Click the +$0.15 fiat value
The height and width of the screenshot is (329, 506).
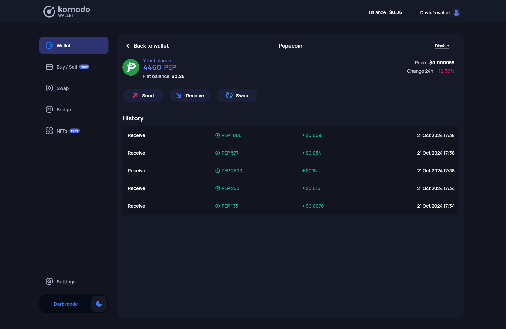click(x=309, y=171)
